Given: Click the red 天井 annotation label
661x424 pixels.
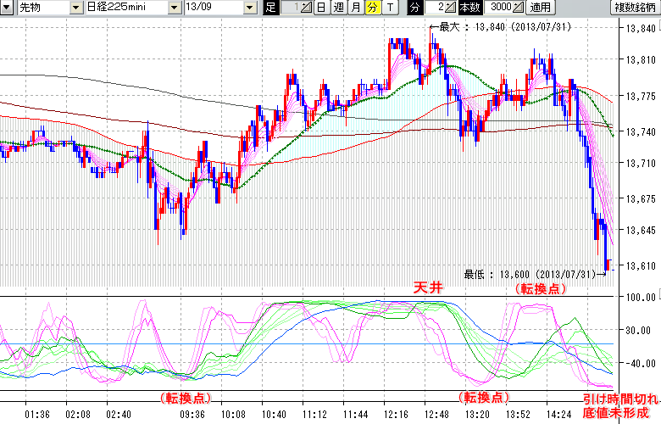Looking at the screenshot, I should click(x=428, y=287).
